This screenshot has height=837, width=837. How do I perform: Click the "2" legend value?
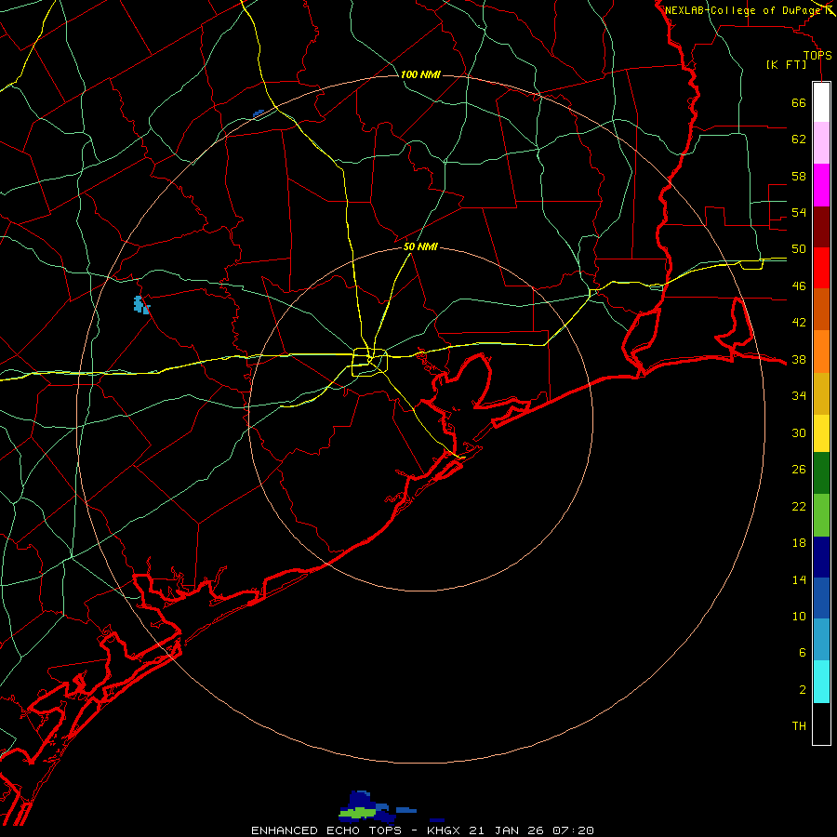(802, 690)
